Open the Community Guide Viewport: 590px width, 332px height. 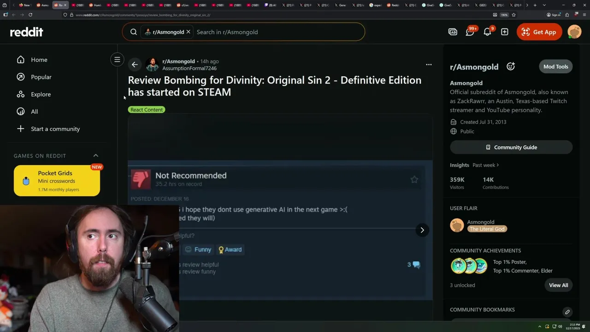tap(511, 147)
